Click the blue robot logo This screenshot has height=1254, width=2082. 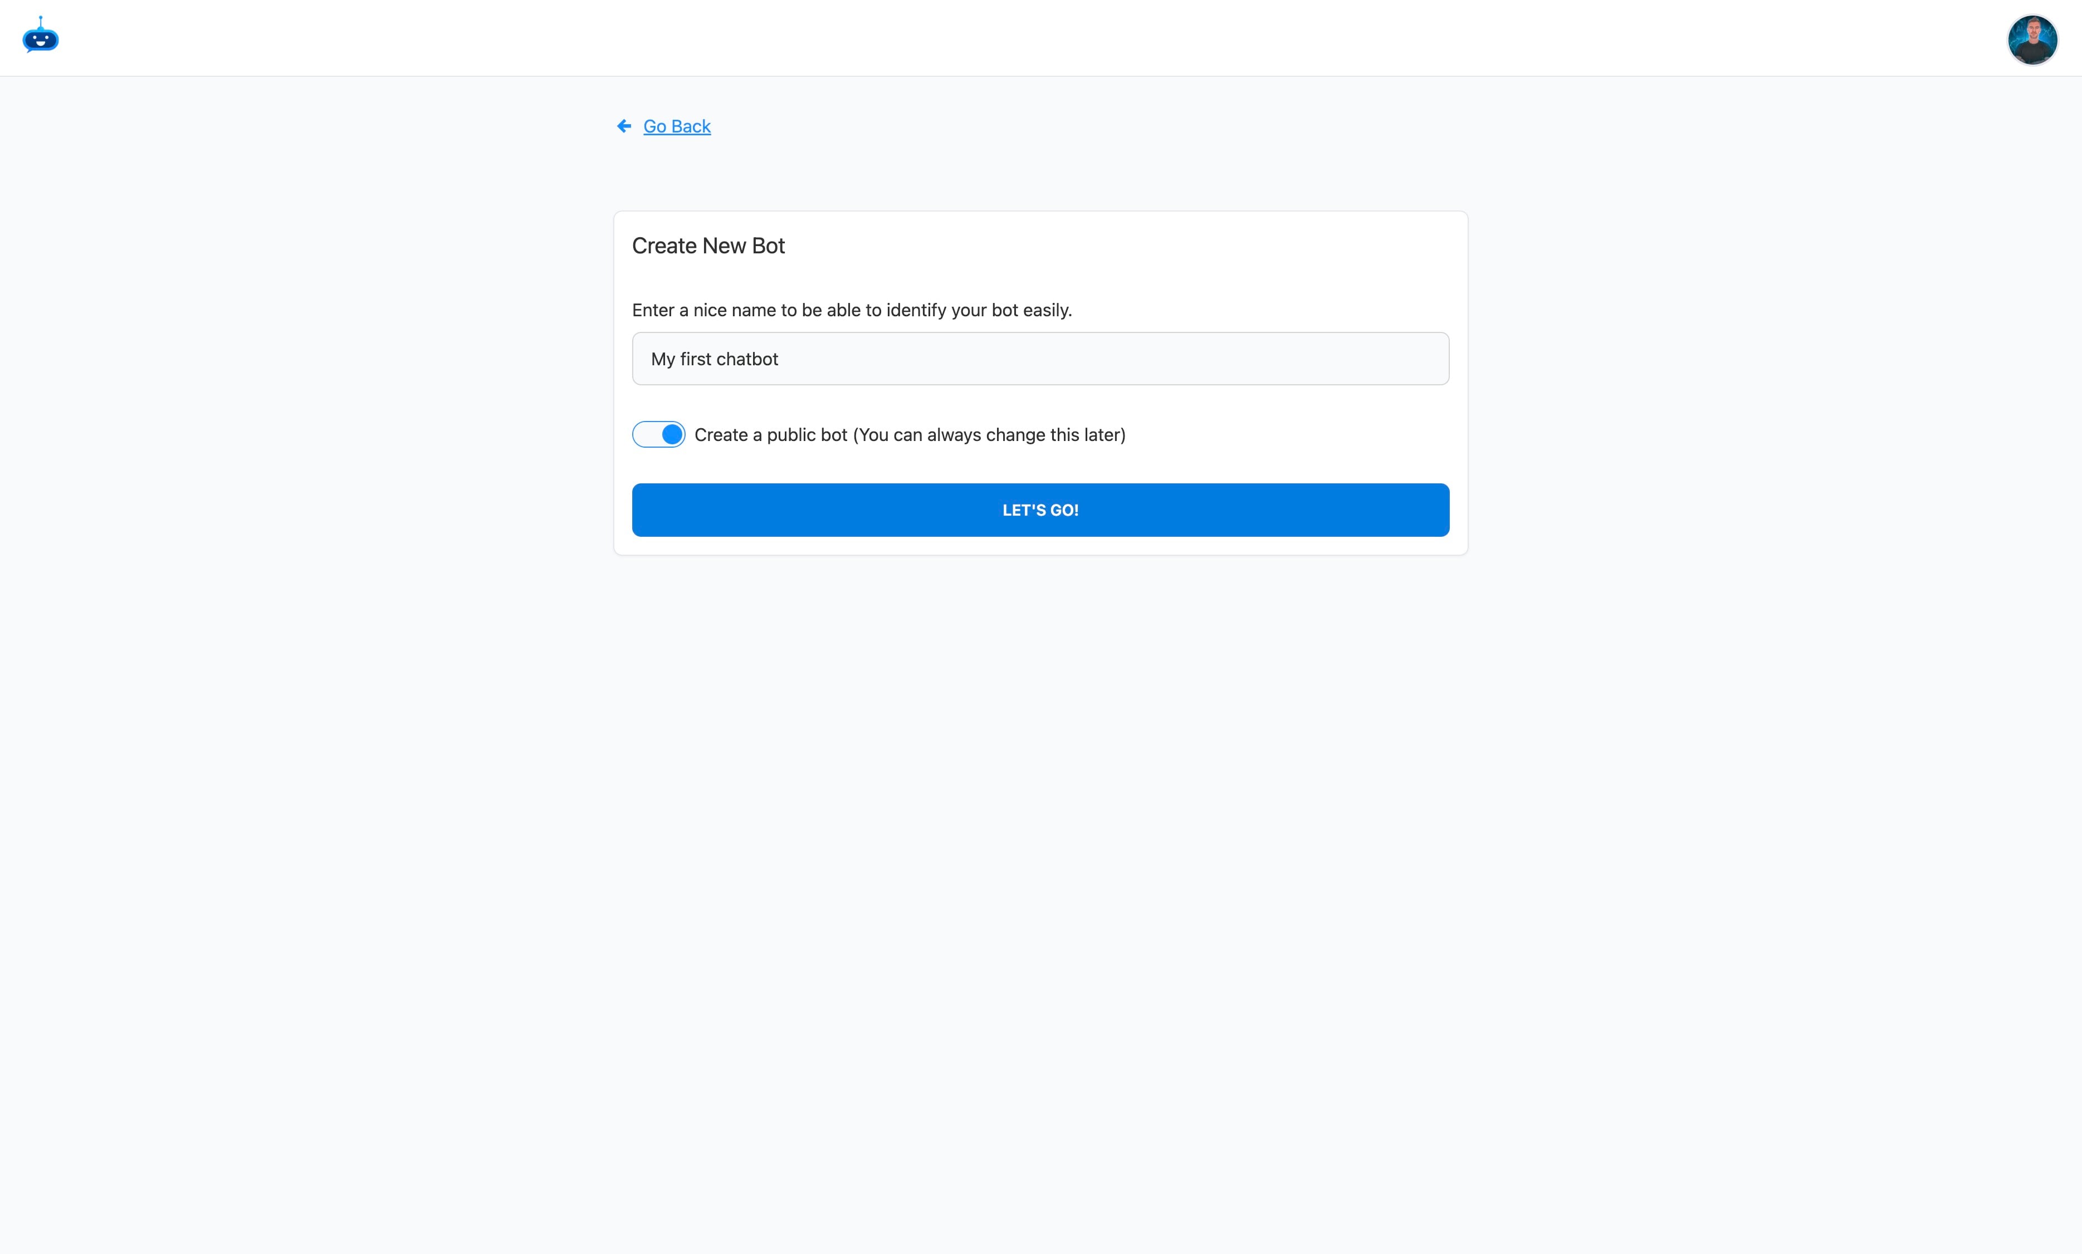pyautogui.click(x=41, y=37)
